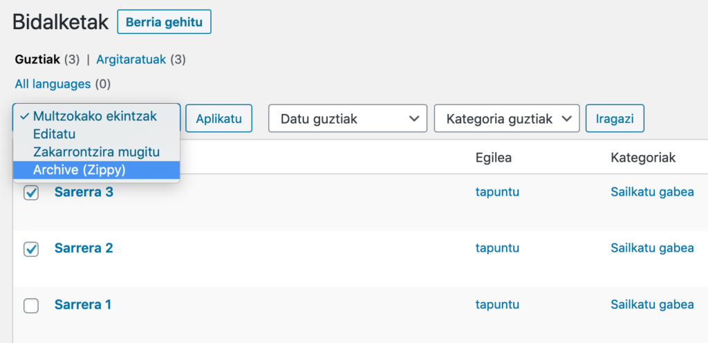The width and height of the screenshot is (708, 343).
Task: Click the Iragazi filter button
Action: click(x=615, y=119)
